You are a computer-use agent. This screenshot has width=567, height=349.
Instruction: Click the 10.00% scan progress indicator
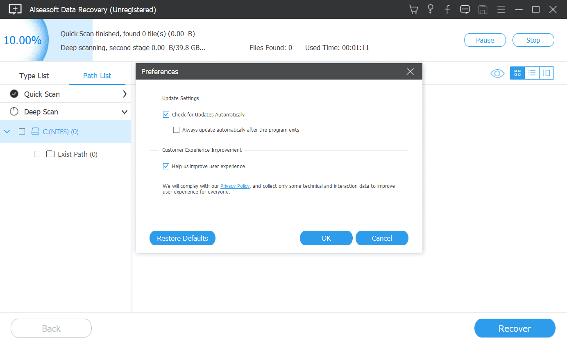point(23,40)
